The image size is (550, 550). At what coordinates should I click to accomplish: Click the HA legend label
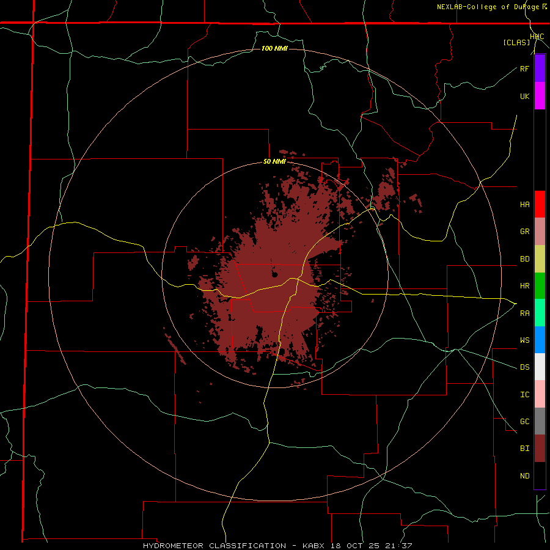(524, 205)
